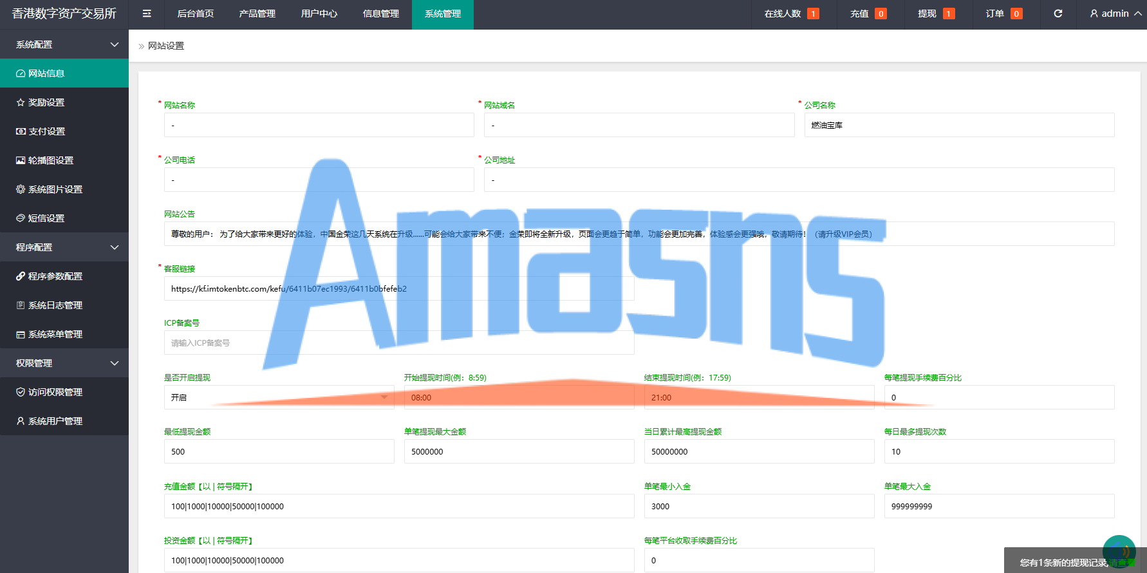Toggle sidebar collapse hamburger icon
Image resolution: width=1147 pixels, height=573 pixels.
click(x=147, y=14)
